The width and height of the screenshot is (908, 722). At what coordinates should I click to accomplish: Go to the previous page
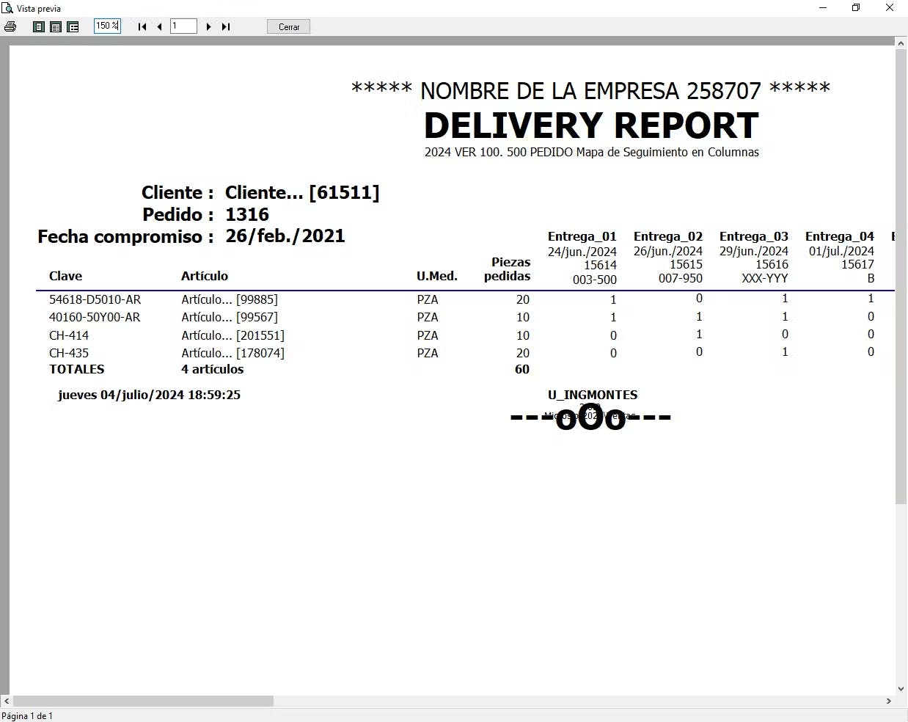159,26
